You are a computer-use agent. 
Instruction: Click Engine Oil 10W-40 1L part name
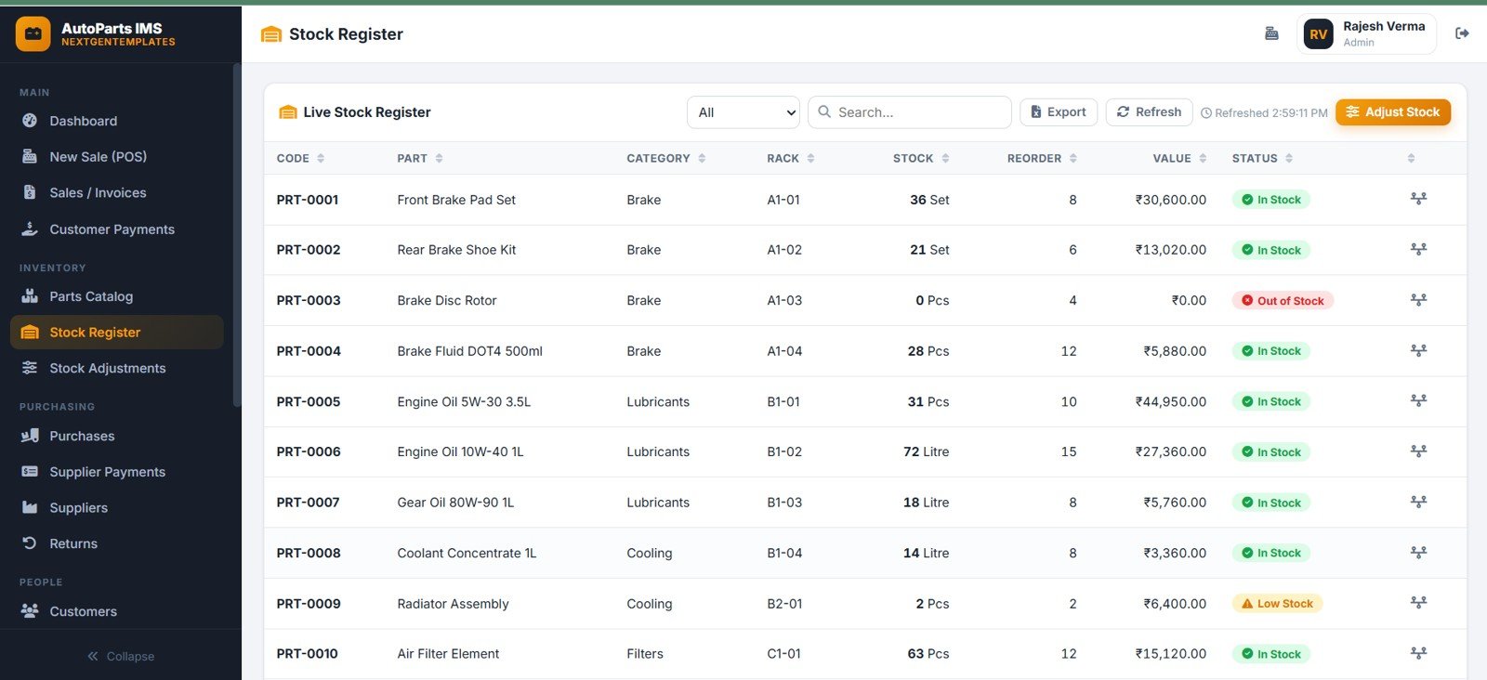click(460, 451)
